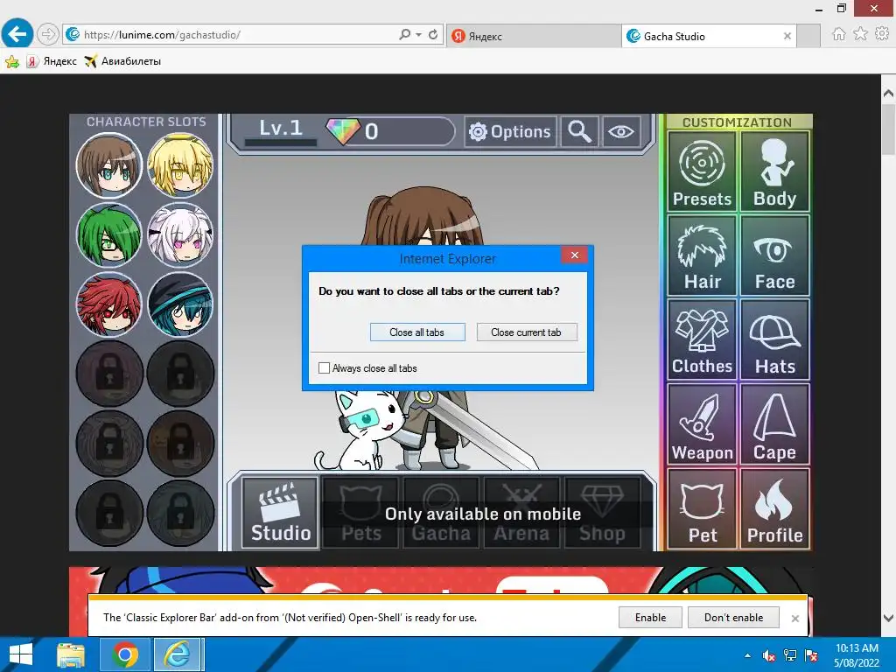Open the Studio mode
This screenshot has width=896, height=672.
pyautogui.click(x=280, y=513)
